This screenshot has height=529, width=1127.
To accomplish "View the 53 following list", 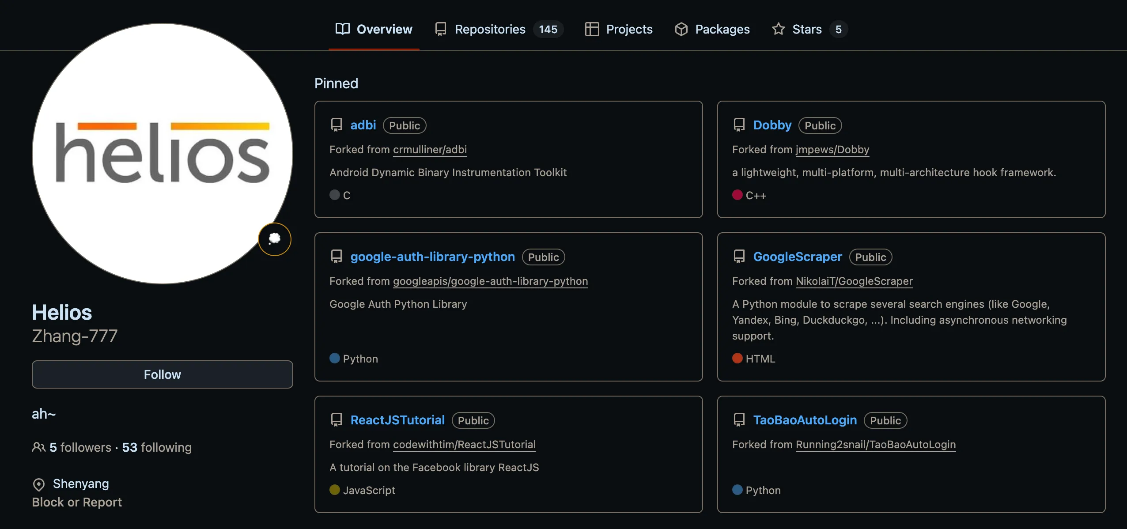I will (x=157, y=447).
